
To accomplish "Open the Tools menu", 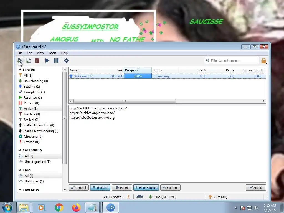I will pyautogui.click(x=52, y=53).
